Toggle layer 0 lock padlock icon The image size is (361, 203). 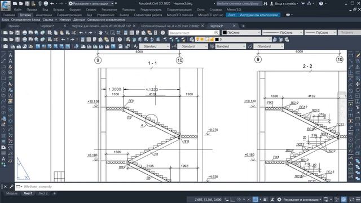(212, 39)
